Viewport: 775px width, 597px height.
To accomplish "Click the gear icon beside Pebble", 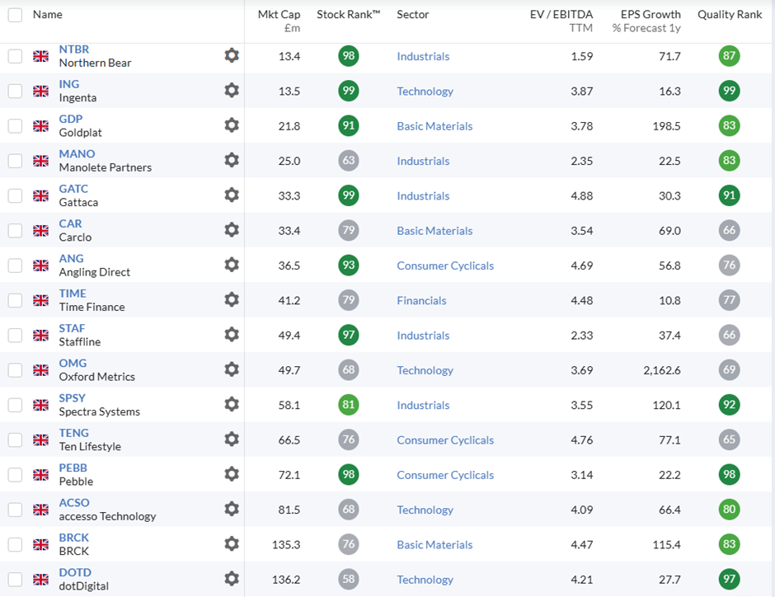I will (x=232, y=474).
